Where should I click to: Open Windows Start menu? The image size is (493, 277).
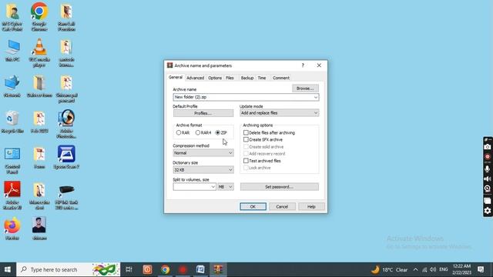pyautogui.click(x=8, y=269)
